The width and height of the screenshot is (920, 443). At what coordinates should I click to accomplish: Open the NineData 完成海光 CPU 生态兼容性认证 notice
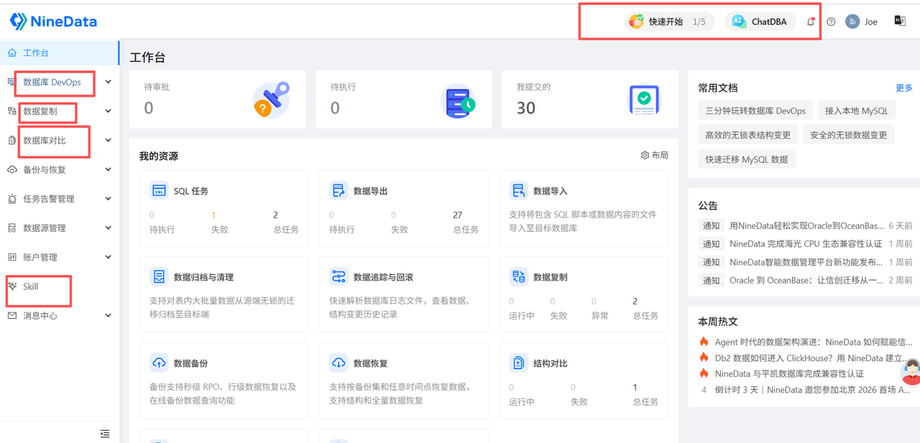pos(806,244)
